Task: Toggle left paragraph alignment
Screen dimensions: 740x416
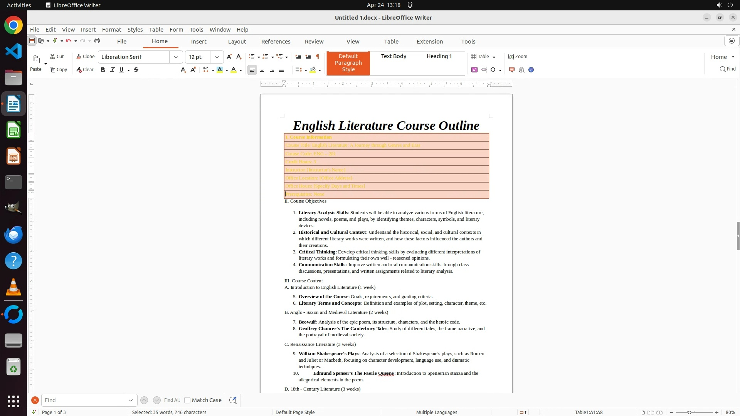Action: 252,70
